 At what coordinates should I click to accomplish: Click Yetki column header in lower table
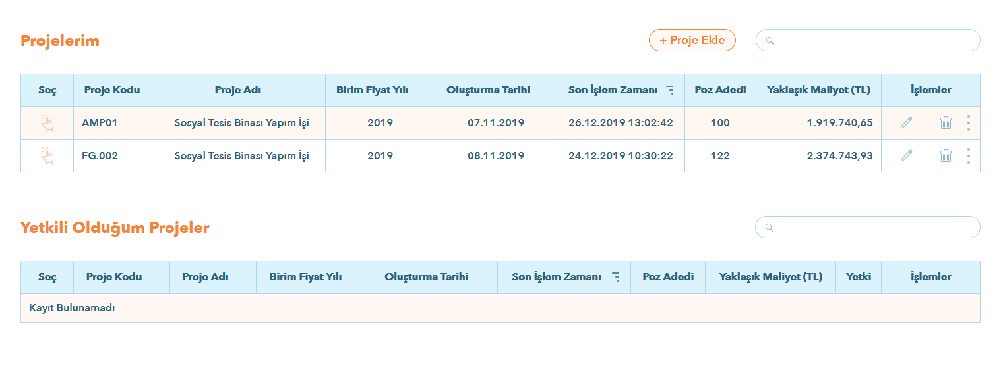coord(859,277)
